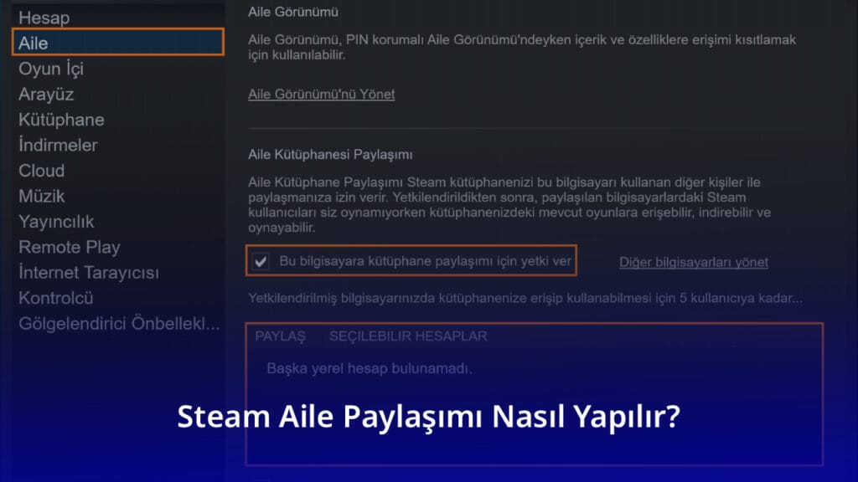Toggle library sharing authorization checkbox
Viewport: 858px width, 482px height.
tap(261, 261)
